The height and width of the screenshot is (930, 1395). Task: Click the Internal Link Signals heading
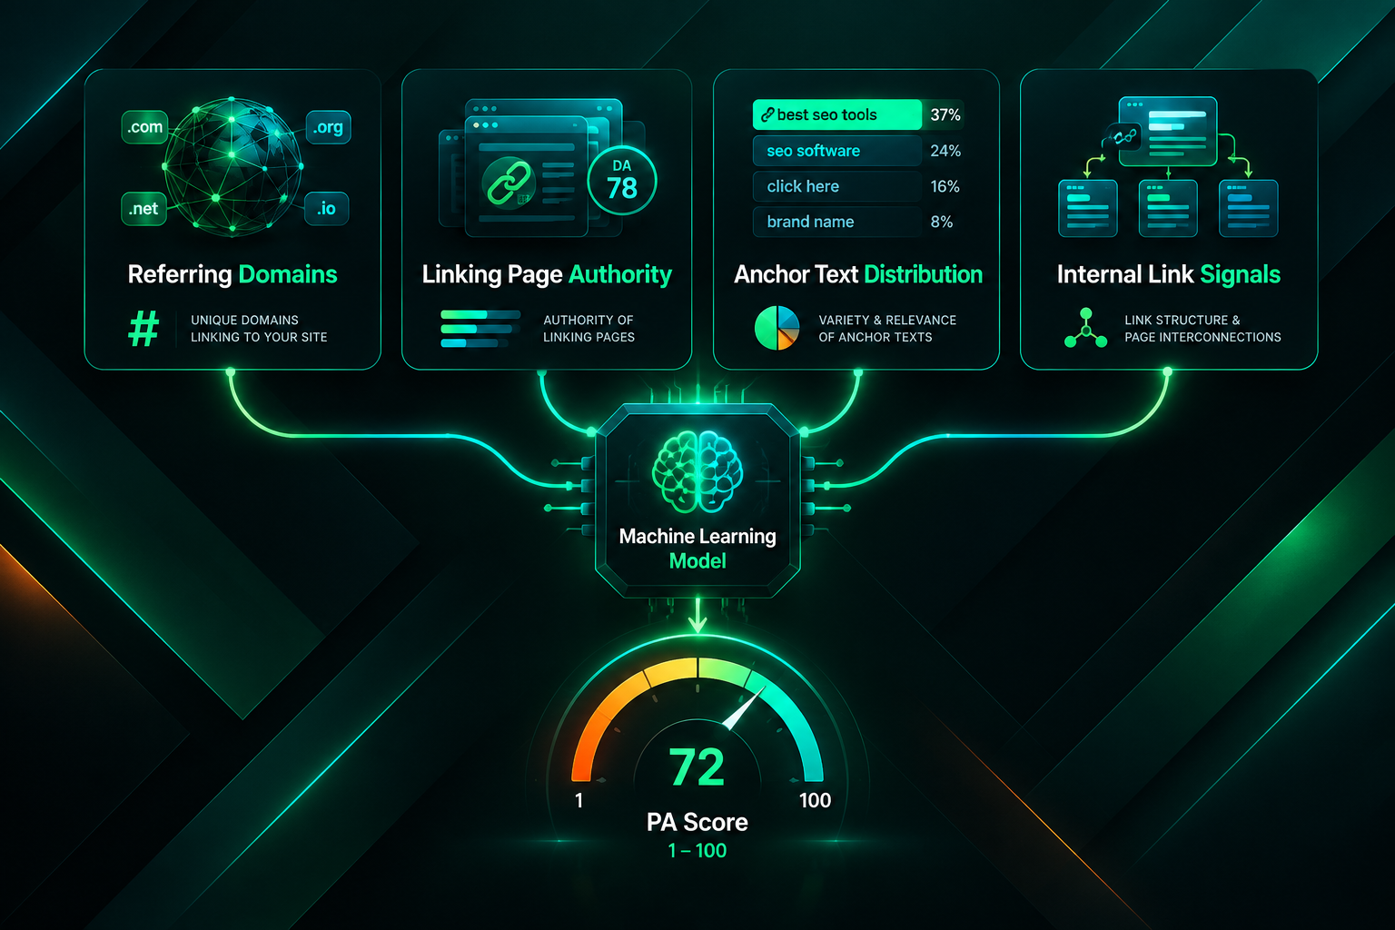coord(1169,275)
